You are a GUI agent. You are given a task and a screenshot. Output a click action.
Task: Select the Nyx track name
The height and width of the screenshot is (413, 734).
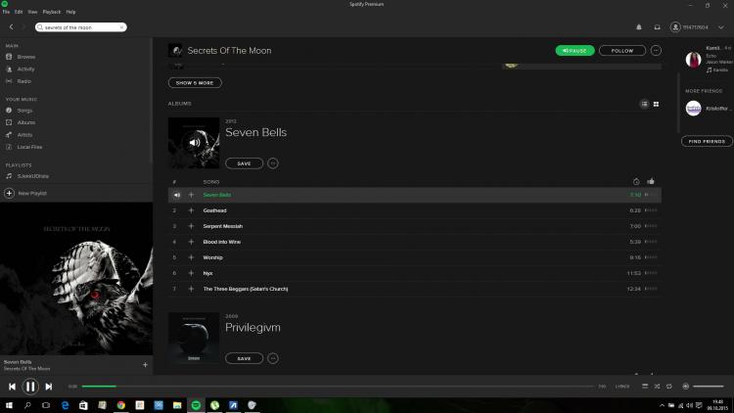[207, 273]
